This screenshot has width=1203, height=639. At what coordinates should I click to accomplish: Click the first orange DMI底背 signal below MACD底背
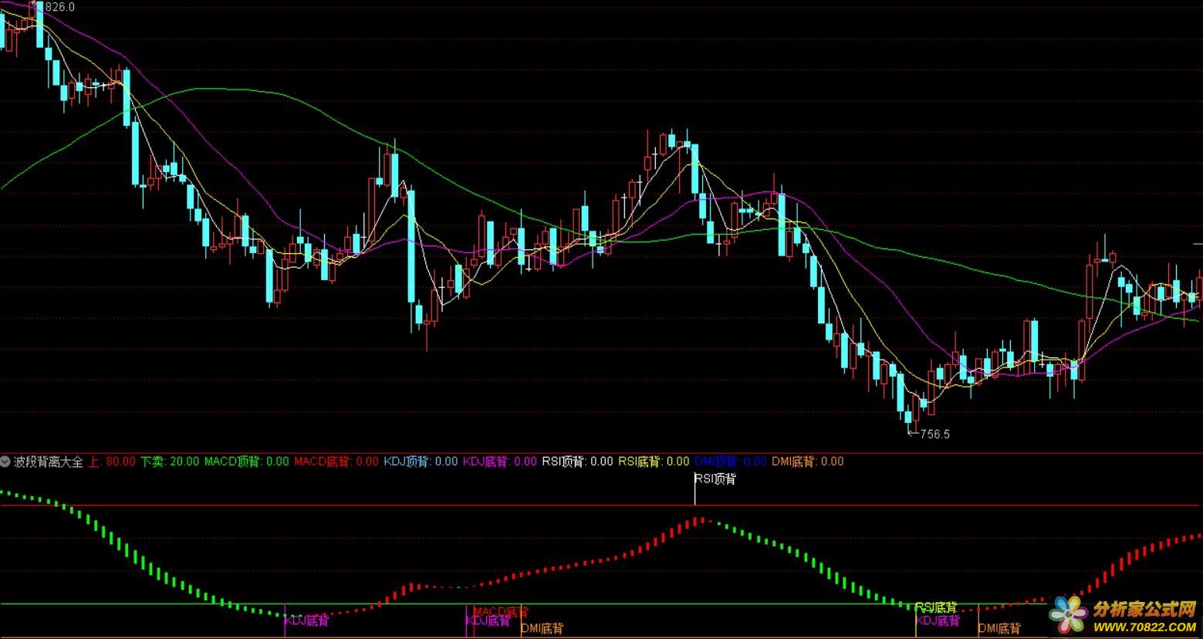click(x=542, y=628)
